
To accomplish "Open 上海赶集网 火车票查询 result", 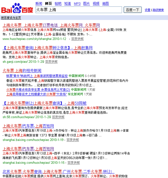I will 48,48.
